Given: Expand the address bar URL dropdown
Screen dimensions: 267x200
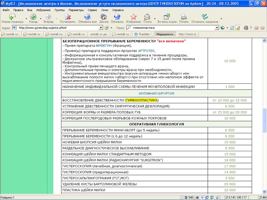Looking at the screenshot, I should click(x=100, y=28).
